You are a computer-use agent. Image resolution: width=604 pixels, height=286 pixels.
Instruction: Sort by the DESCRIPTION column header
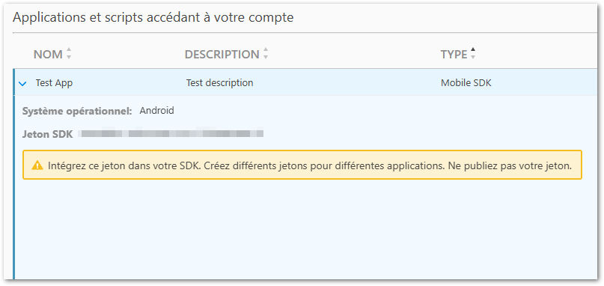pyautogui.click(x=222, y=55)
